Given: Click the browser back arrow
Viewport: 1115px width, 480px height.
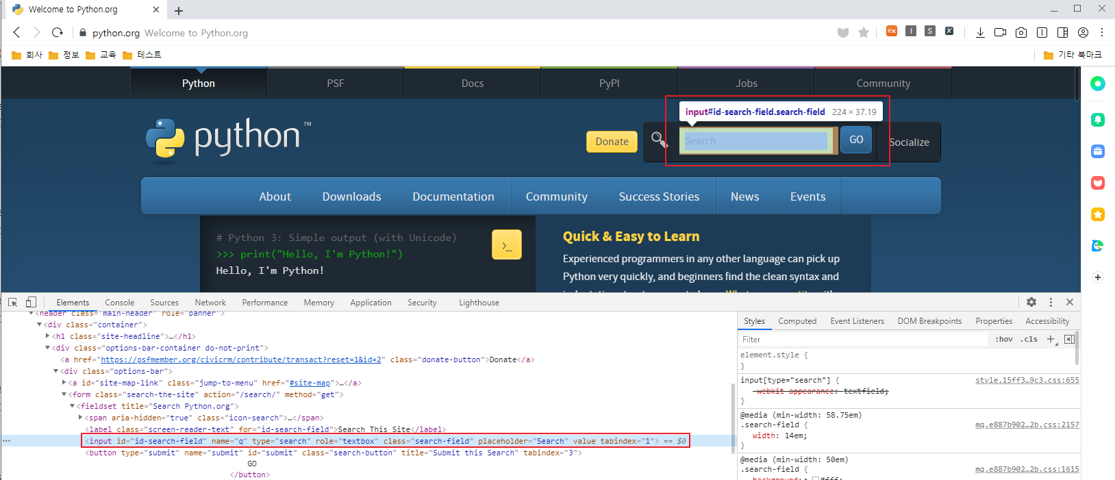Looking at the screenshot, I should [17, 32].
